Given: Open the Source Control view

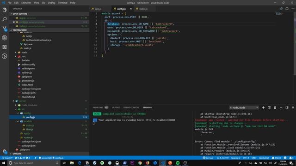Looking at the screenshot, I should pyautogui.click(x=4, y=29).
